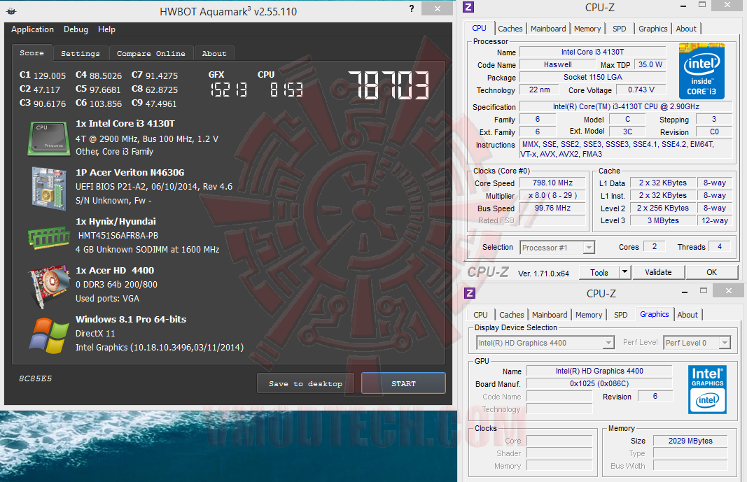Click the Board Manuf. value 0x1025 (0x086C)
The width and height of the screenshot is (747, 482).
[599, 383]
